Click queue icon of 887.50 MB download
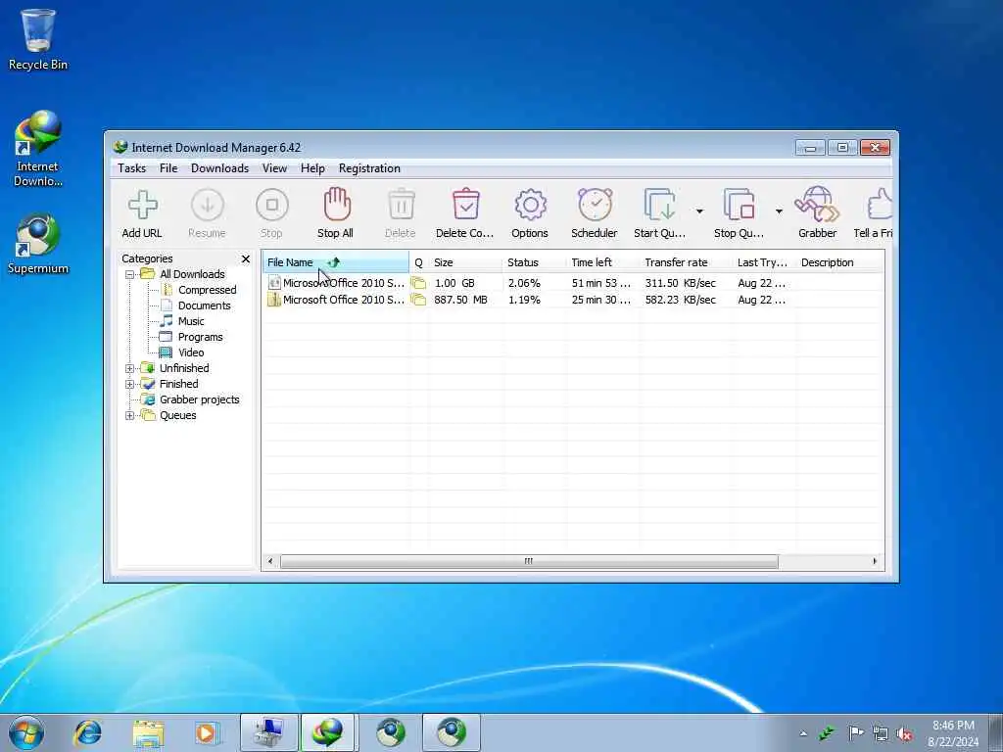Image resolution: width=1003 pixels, height=752 pixels. [418, 300]
